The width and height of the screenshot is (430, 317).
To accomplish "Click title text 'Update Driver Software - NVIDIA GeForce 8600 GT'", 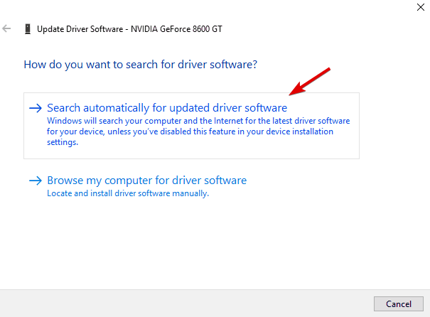I will pyautogui.click(x=129, y=29).
